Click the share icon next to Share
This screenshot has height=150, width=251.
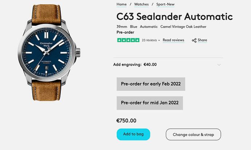point(194,40)
